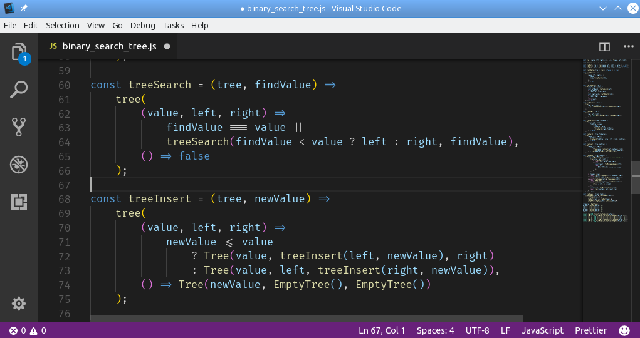Click the unsaved dot on the tab
The width and height of the screenshot is (640, 338).
click(167, 46)
